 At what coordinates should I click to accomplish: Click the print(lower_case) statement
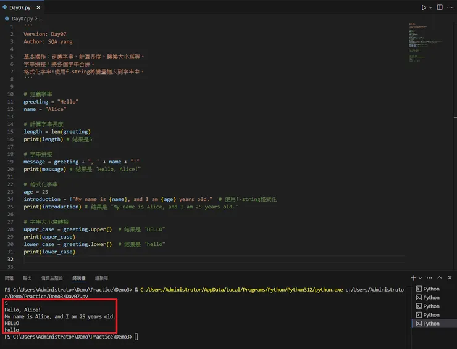tap(49, 252)
